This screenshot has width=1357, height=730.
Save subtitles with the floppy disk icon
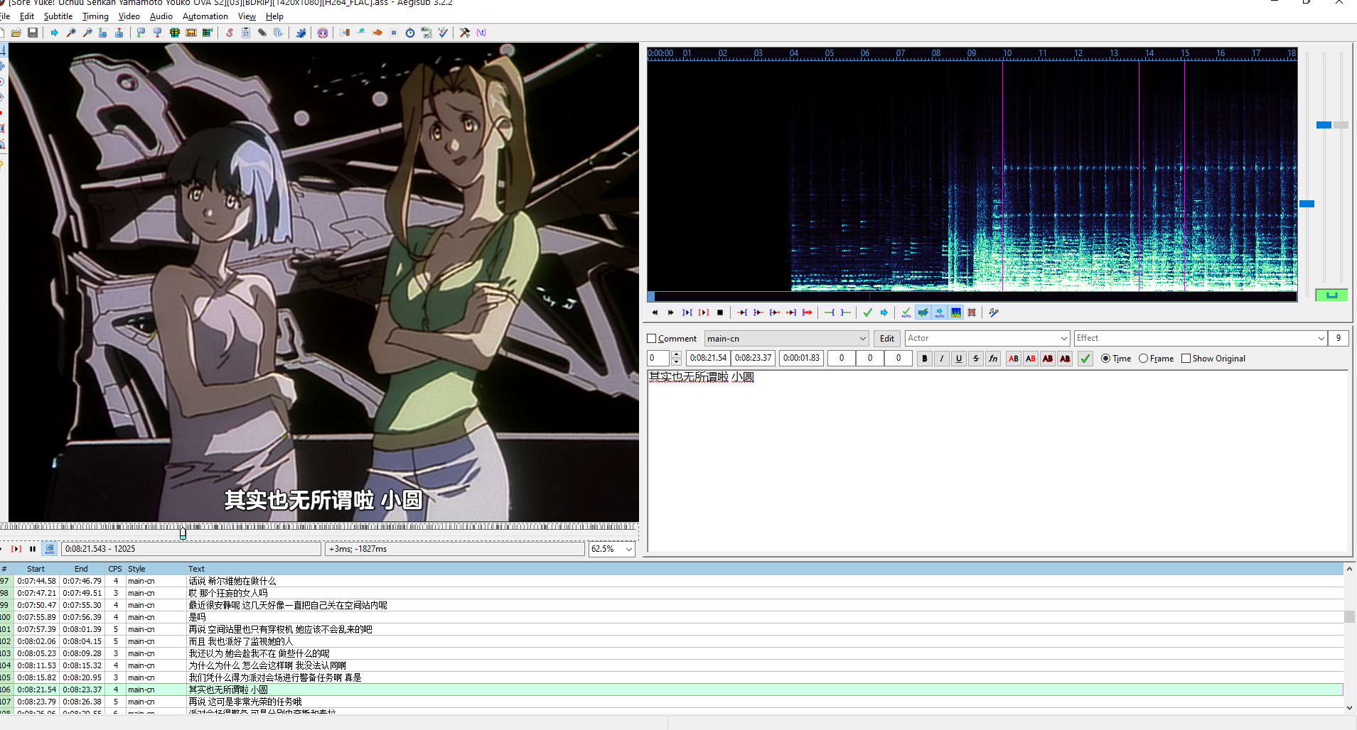click(x=33, y=33)
